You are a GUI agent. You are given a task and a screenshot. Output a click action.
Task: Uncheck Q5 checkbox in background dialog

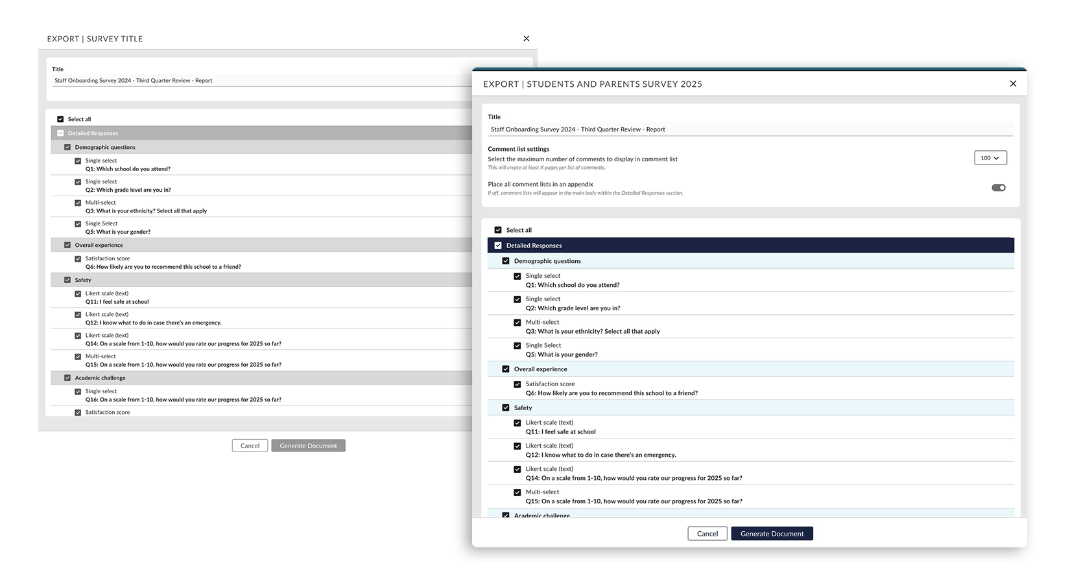pyautogui.click(x=78, y=224)
